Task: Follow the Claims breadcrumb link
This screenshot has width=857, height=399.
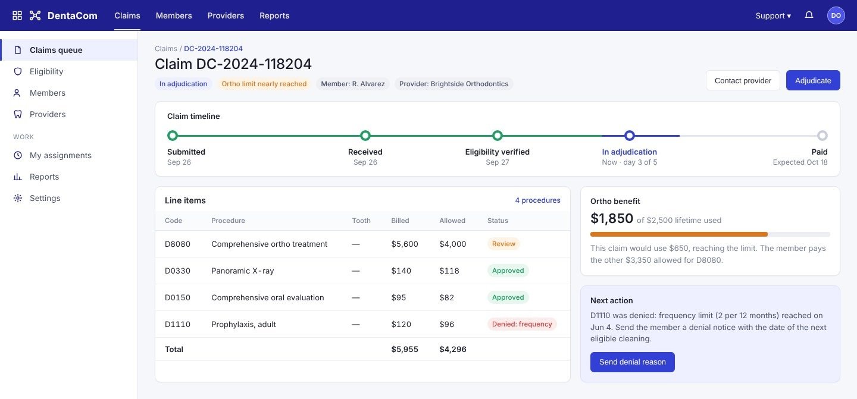Action: 165,49
